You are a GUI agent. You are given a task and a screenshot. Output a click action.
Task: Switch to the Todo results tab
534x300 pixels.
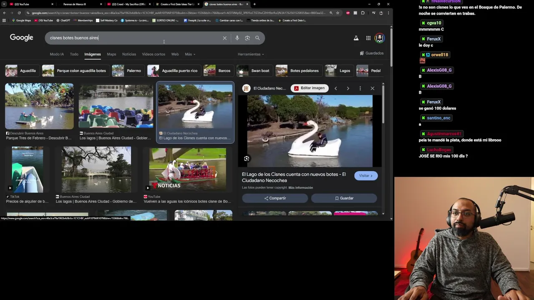click(74, 54)
